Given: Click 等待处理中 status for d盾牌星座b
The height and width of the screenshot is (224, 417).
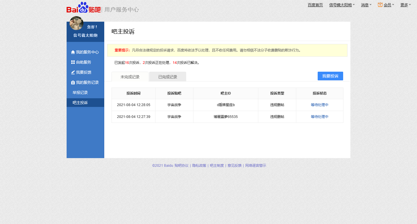Looking at the screenshot, I should 319,105.
